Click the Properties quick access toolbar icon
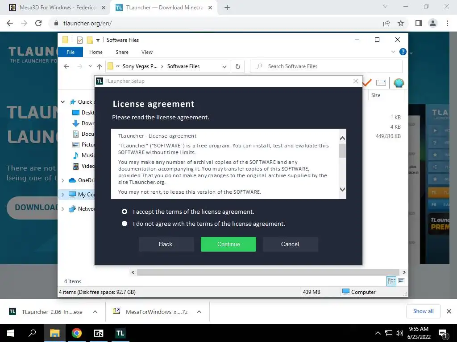457x342 pixels. pos(79,40)
